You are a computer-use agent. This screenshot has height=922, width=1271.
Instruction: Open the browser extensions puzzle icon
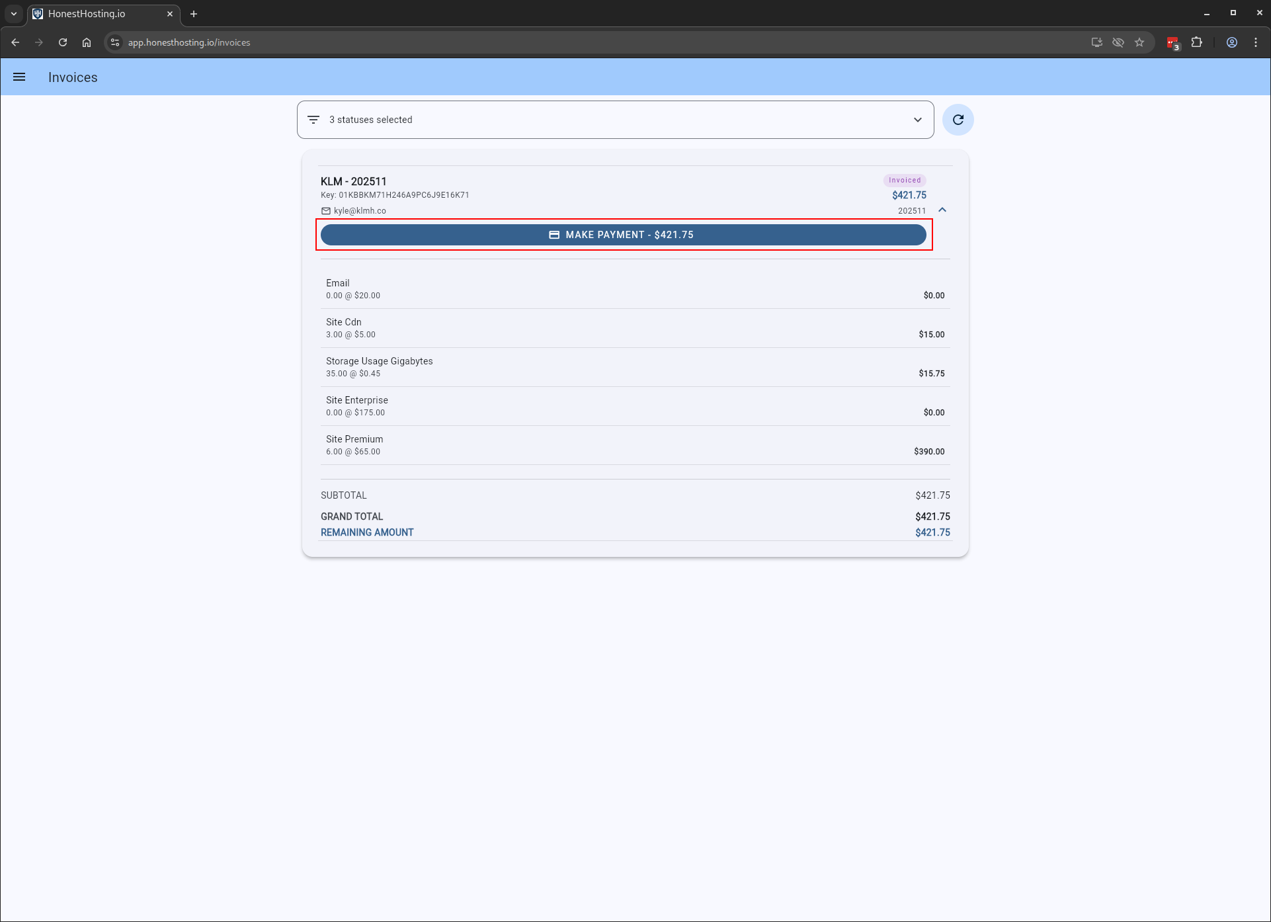coord(1196,42)
